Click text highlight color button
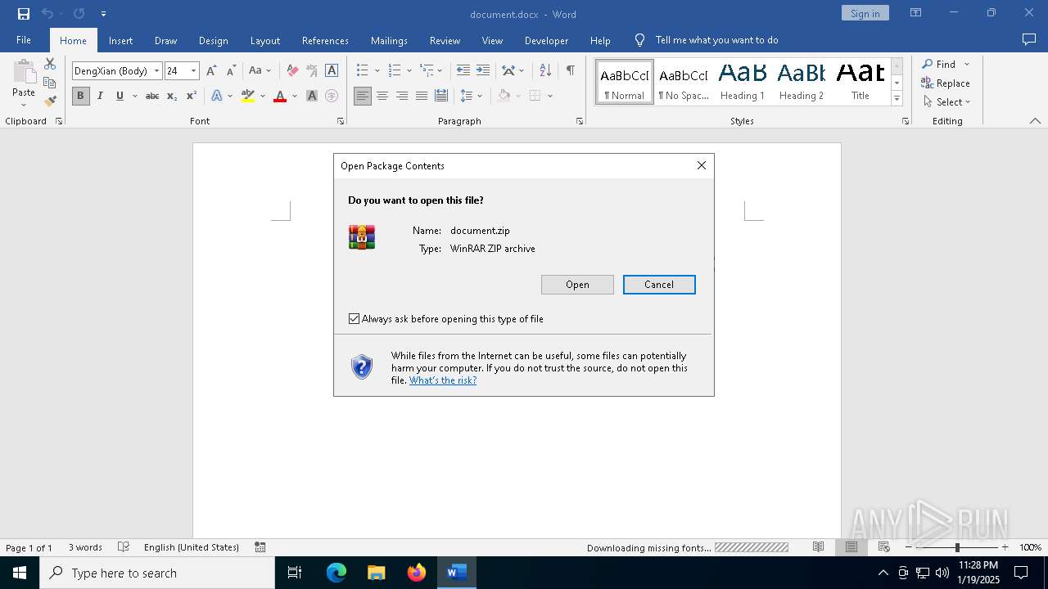This screenshot has height=589, width=1048. coord(248,97)
